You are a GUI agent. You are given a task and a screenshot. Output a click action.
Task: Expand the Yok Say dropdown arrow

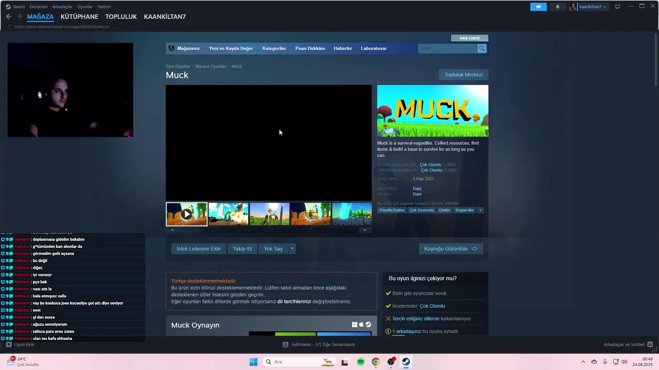(x=292, y=249)
